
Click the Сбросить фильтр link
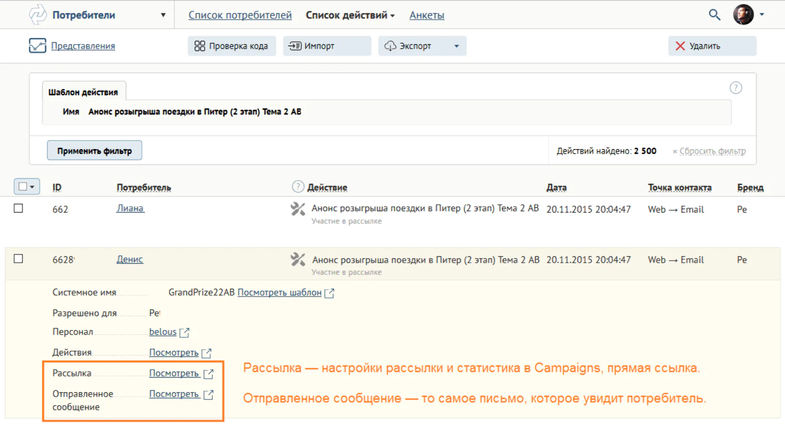point(712,151)
